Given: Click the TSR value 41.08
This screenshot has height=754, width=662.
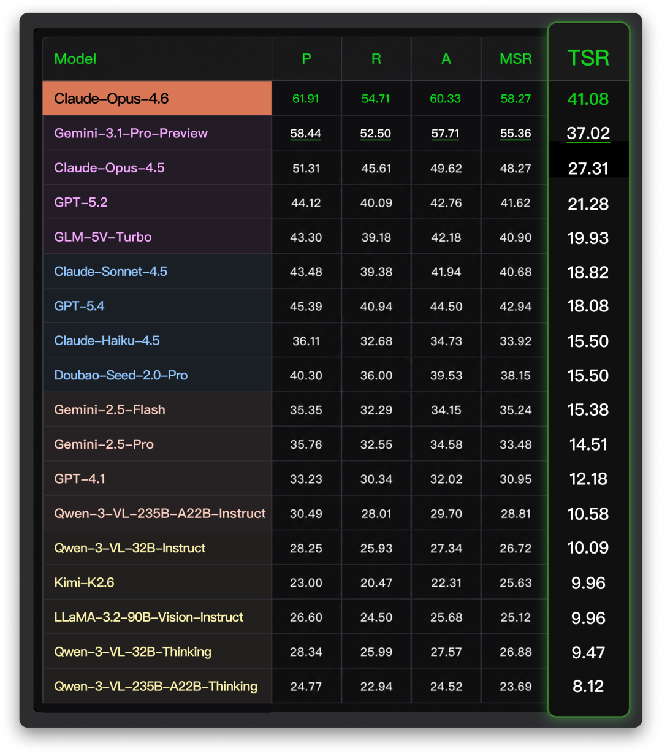Looking at the screenshot, I should 588,99.
